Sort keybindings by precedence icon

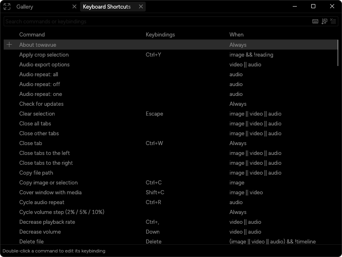[x=324, y=21]
